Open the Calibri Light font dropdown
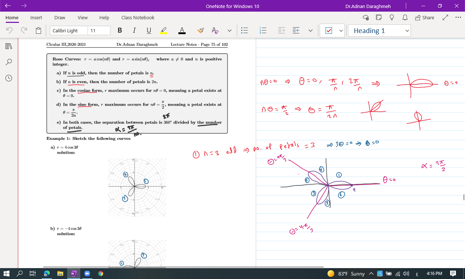 [x=69, y=31]
